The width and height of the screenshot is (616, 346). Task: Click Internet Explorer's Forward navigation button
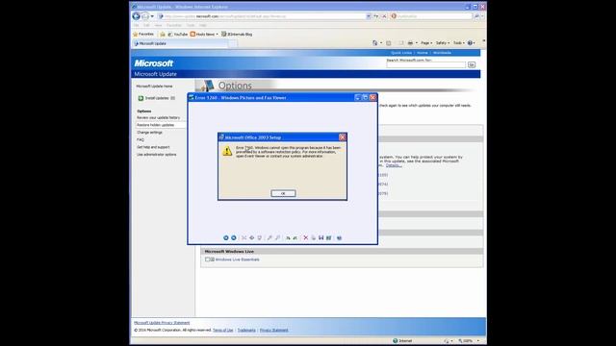(145, 16)
